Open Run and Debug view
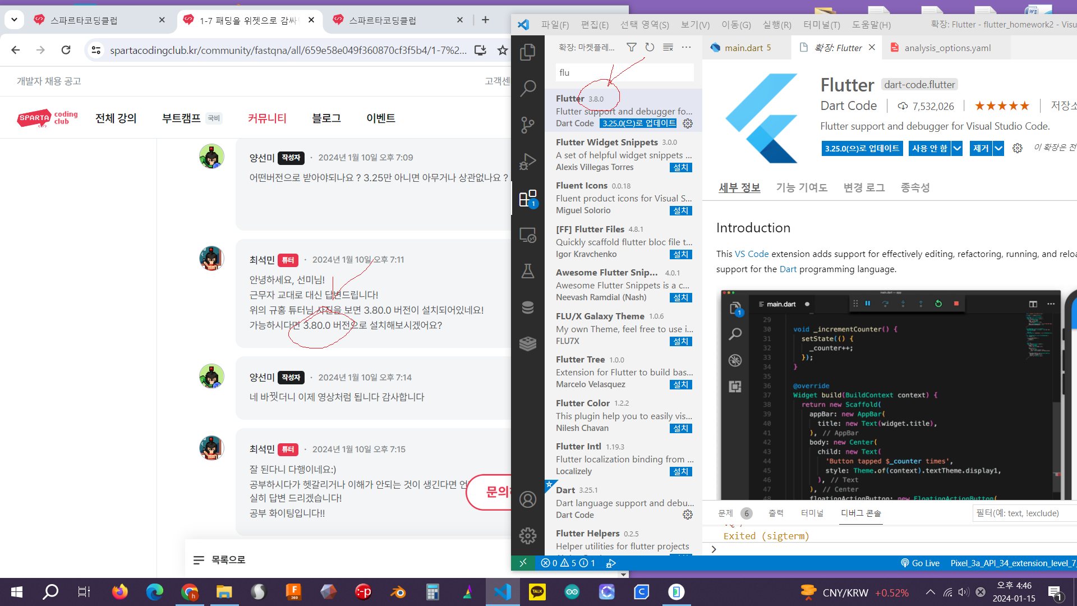The width and height of the screenshot is (1077, 606). pyautogui.click(x=528, y=162)
